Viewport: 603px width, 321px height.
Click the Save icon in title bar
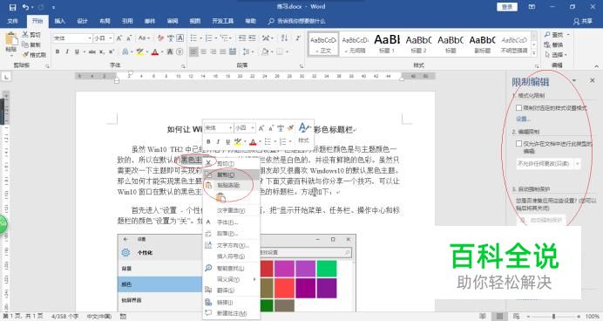(13, 7)
